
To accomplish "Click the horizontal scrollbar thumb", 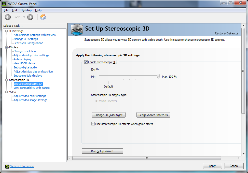I will pos(146,158).
